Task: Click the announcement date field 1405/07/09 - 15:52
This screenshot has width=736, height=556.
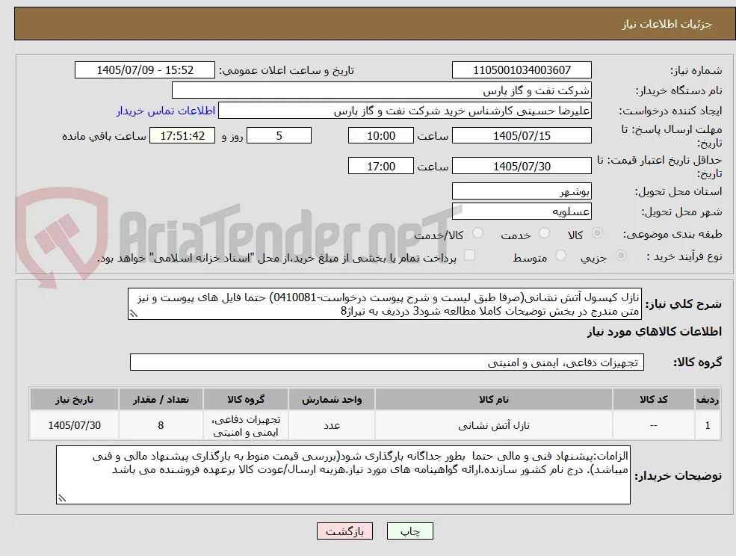Action: pos(144,70)
